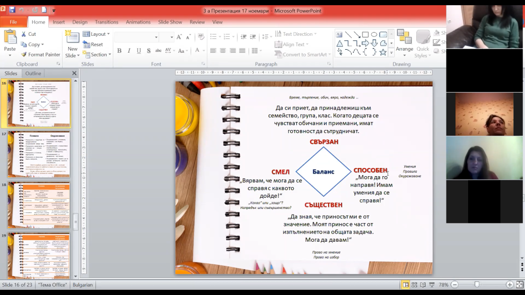Start slide show from status bar icon

tap(432, 285)
